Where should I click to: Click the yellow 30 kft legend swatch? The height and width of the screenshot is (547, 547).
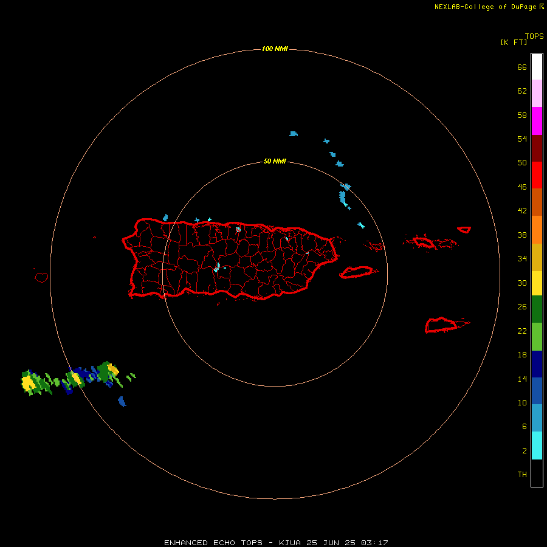pos(537,283)
